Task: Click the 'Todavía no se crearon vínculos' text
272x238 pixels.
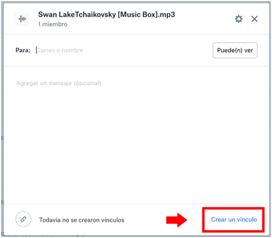Action: [82, 220]
